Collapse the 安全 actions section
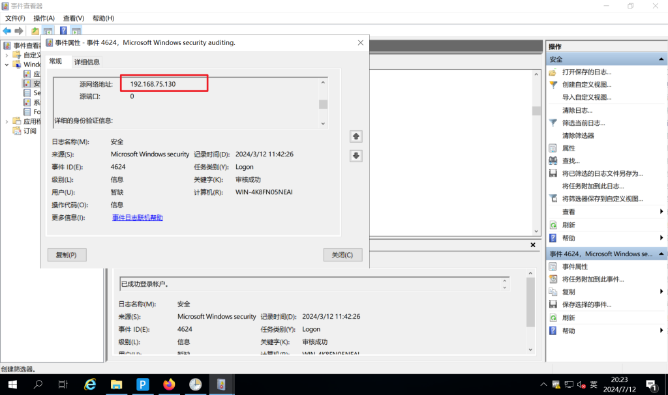This screenshot has width=668, height=395. click(x=662, y=59)
